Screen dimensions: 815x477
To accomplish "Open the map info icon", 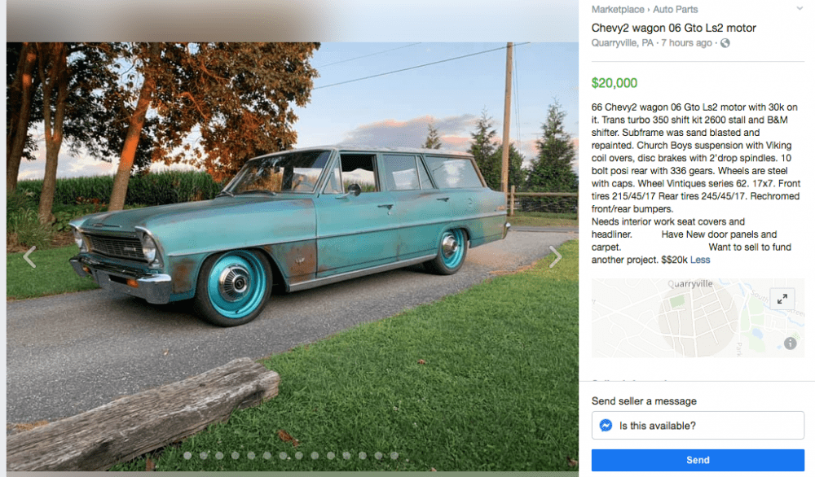I will [x=790, y=343].
